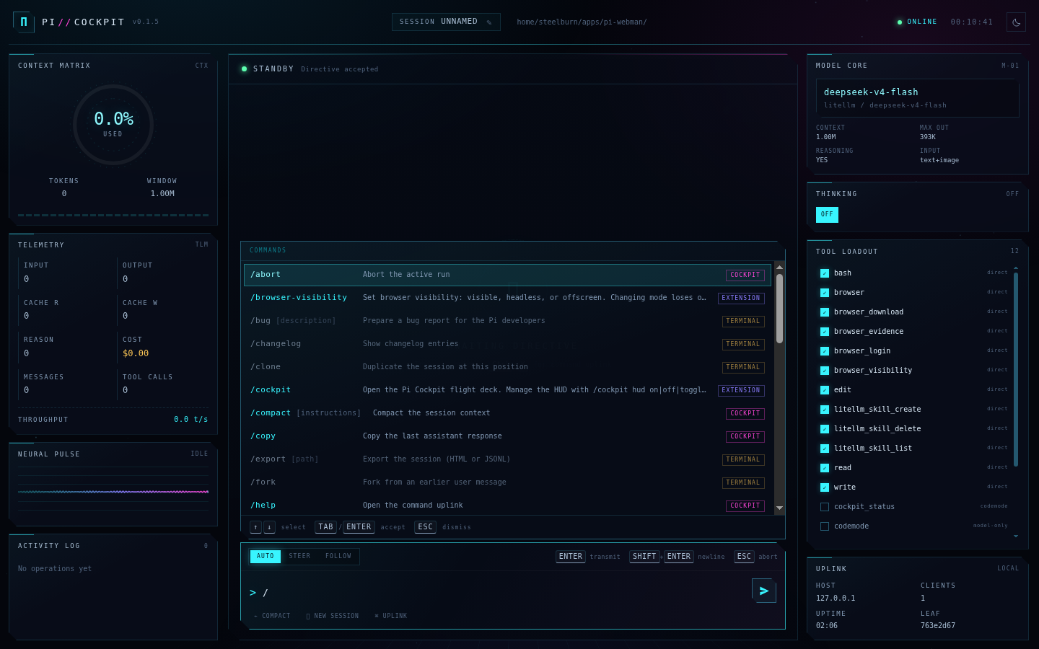
Task: Select the /cockpit command
Action: pos(507,390)
